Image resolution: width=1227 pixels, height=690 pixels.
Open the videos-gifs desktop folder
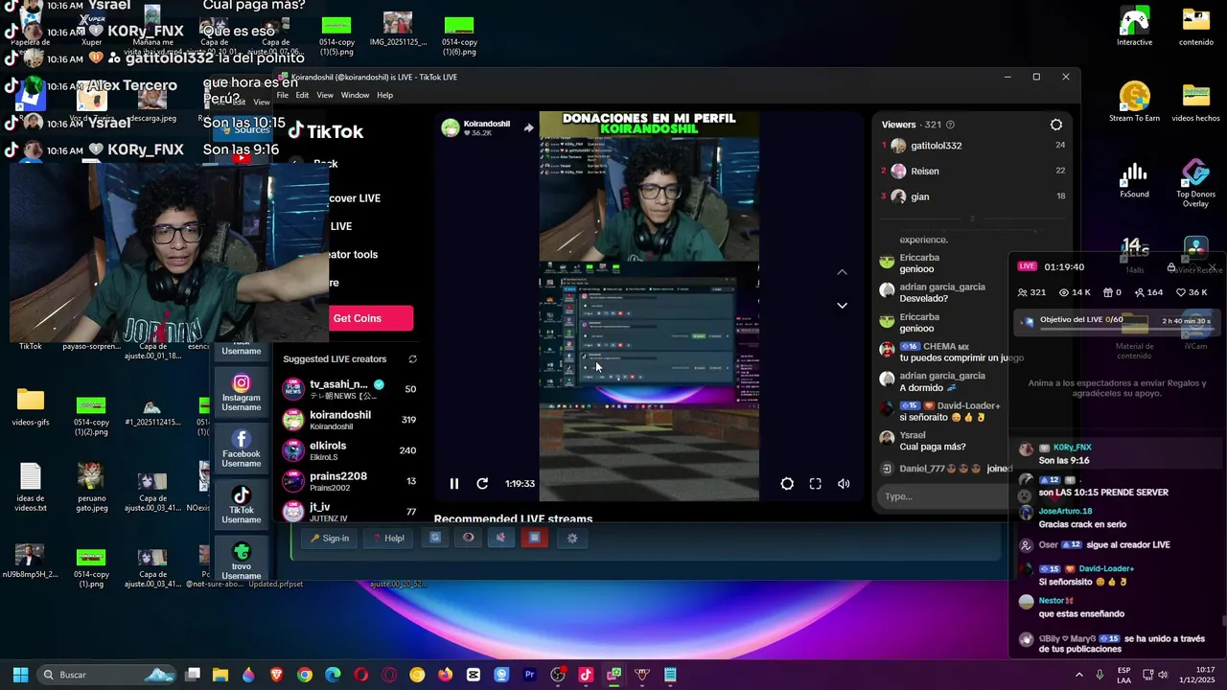31,406
